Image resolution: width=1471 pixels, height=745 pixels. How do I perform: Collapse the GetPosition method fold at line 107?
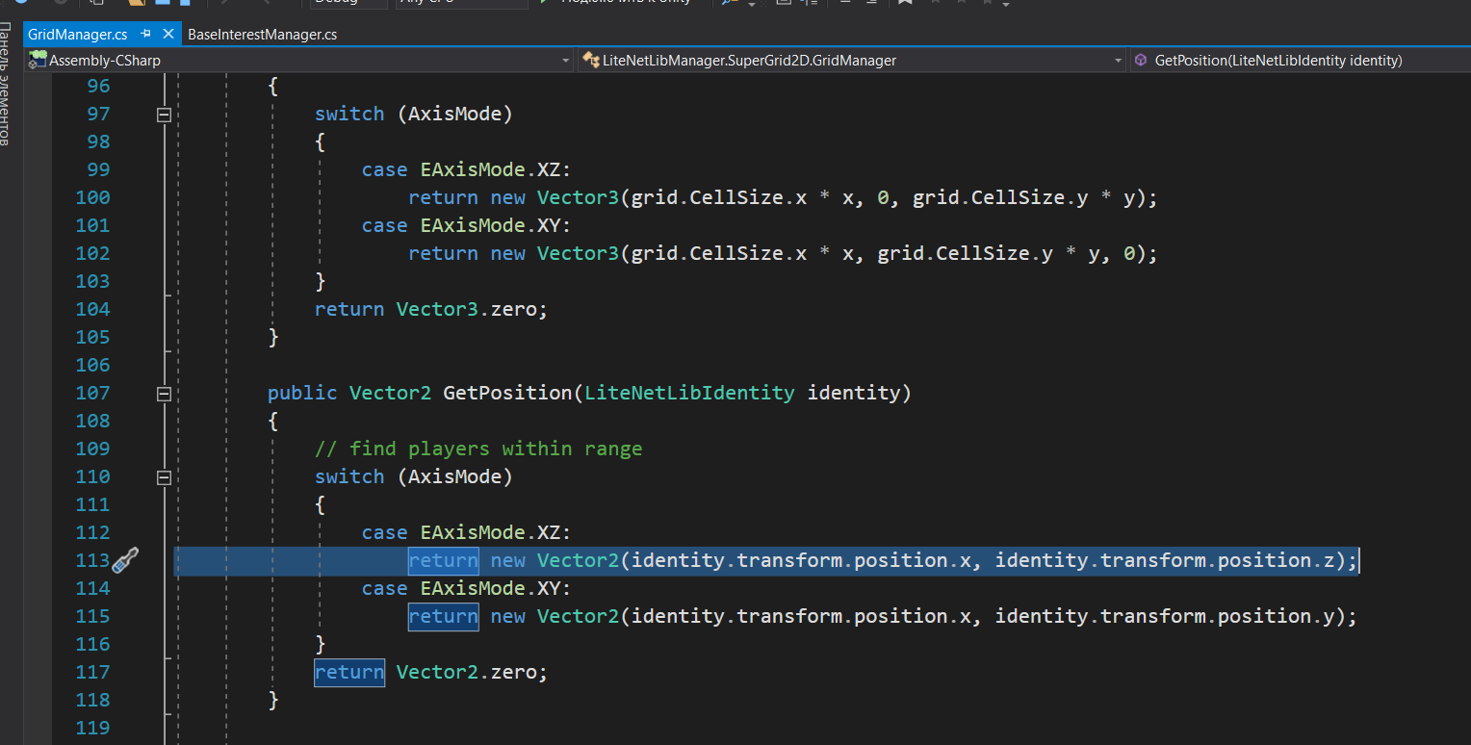(x=164, y=393)
